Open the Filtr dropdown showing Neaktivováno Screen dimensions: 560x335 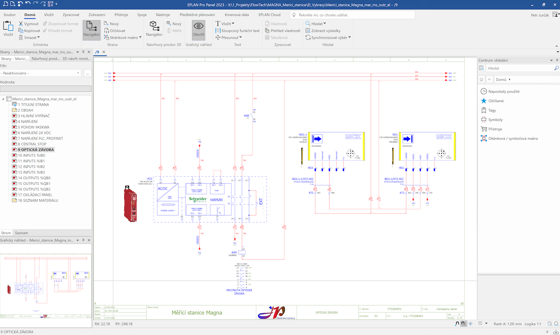pyautogui.click(x=41, y=73)
